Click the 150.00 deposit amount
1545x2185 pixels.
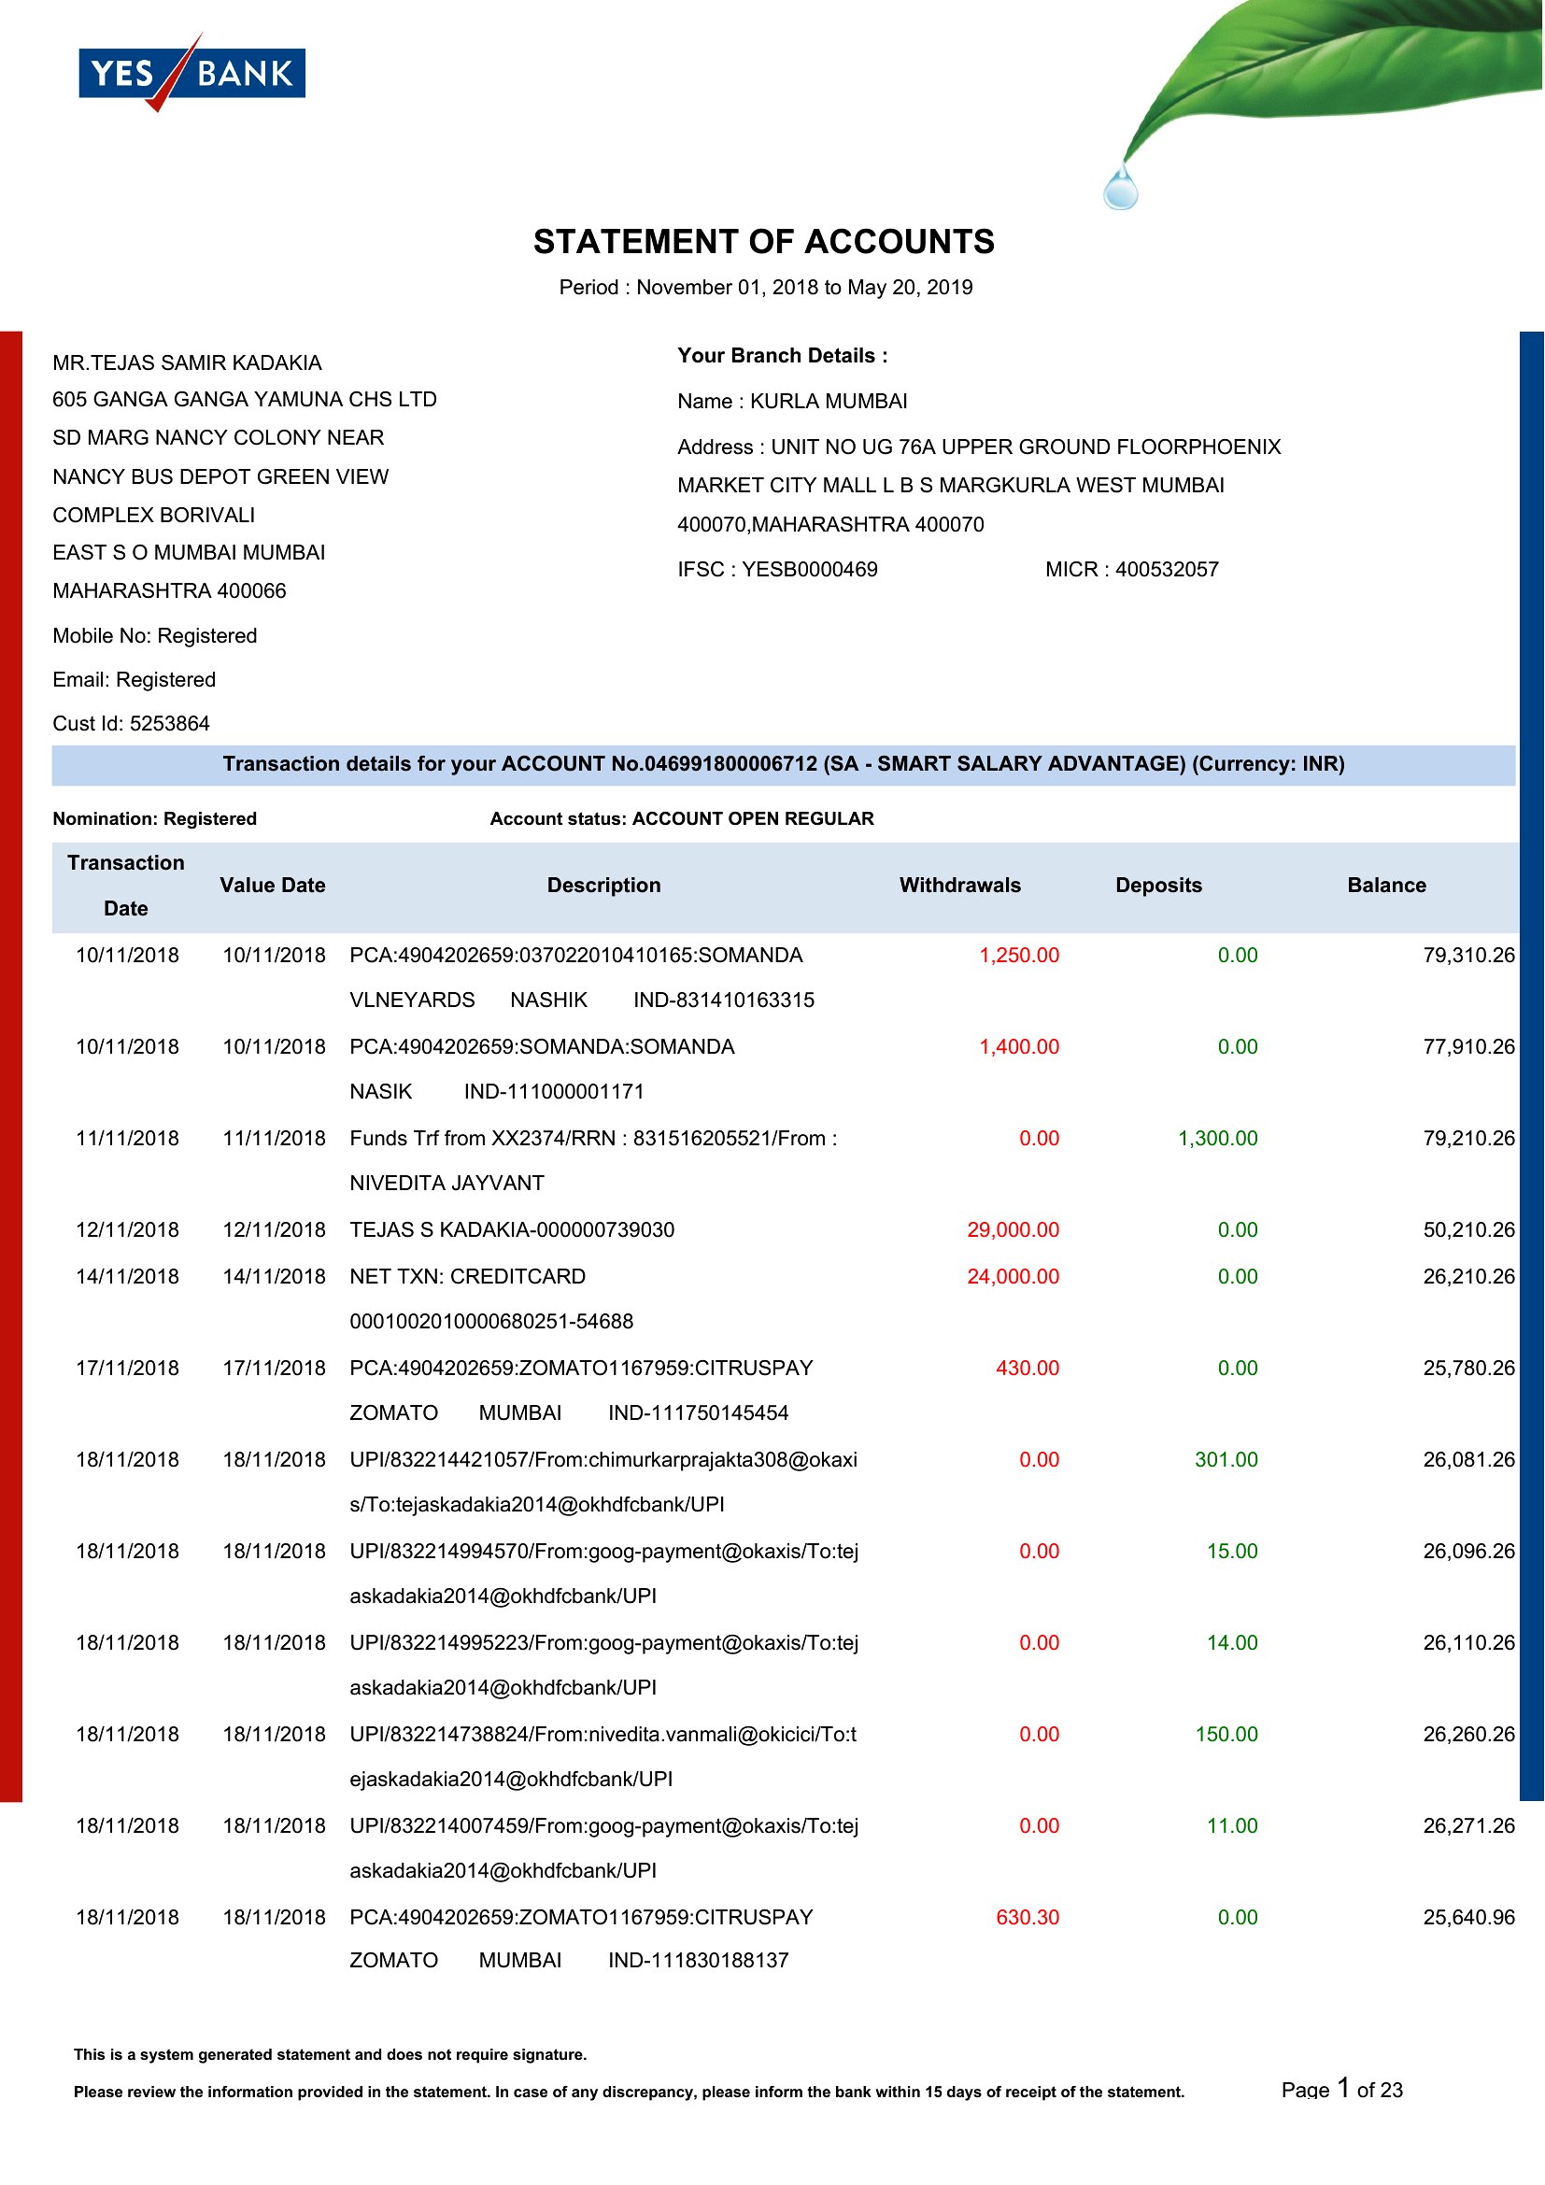1226,1734
